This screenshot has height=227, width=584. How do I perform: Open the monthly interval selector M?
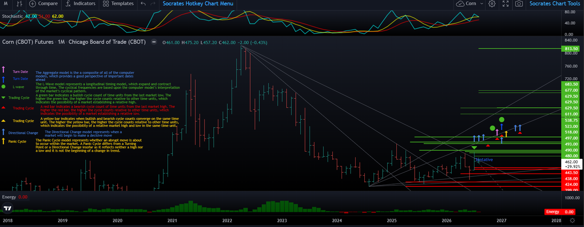[x=5, y=4]
